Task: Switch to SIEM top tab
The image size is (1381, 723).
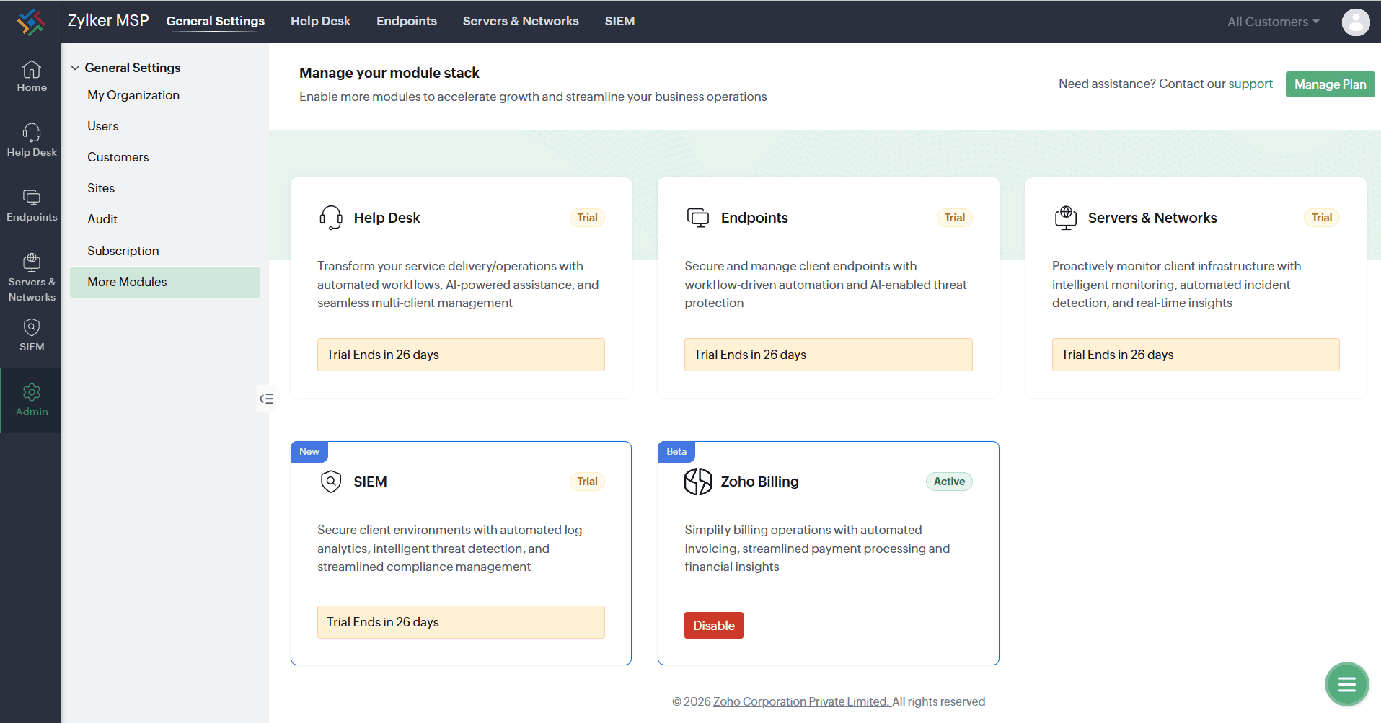Action: 619,21
